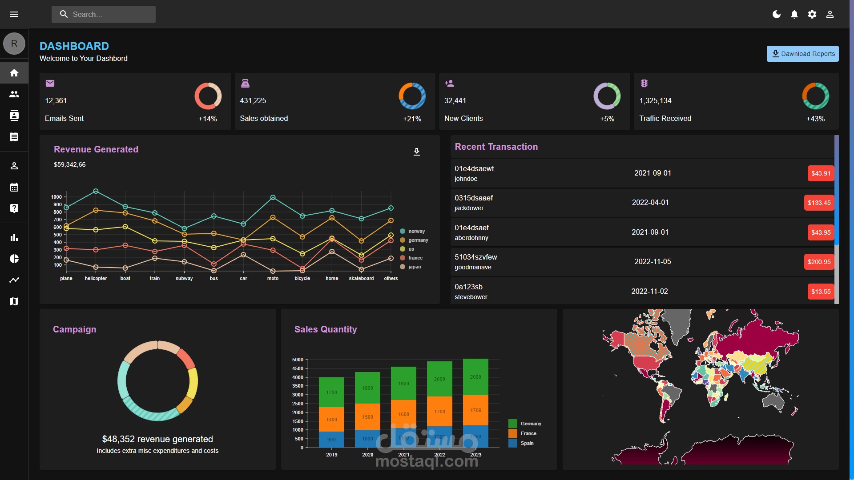Toggle france series in line legend
854x480 pixels.
pyautogui.click(x=411, y=258)
